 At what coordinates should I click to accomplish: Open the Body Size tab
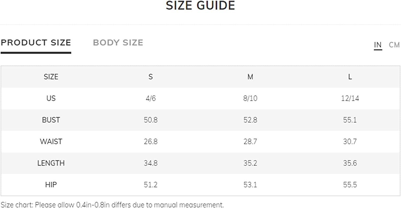118,43
